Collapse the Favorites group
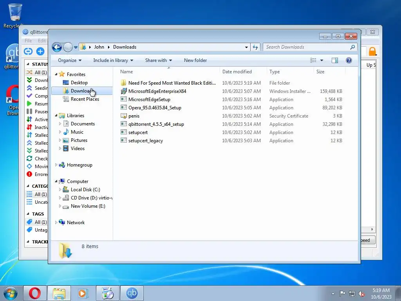 (56, 74)
